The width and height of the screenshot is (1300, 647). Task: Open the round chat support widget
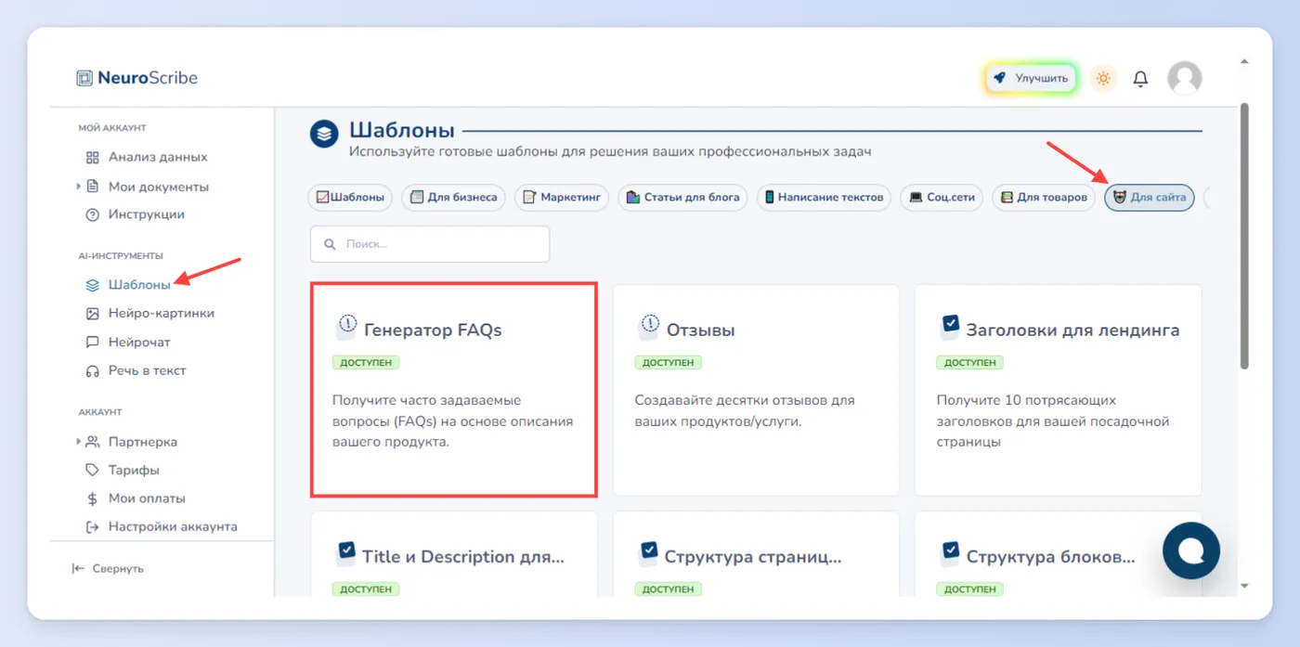point(1191,550)
